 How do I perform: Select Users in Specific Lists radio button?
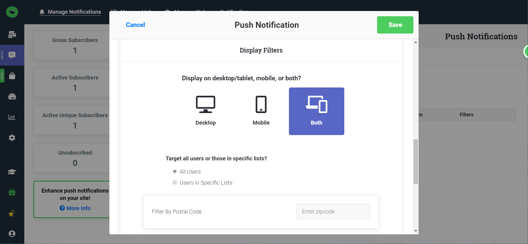pos(175,182)
